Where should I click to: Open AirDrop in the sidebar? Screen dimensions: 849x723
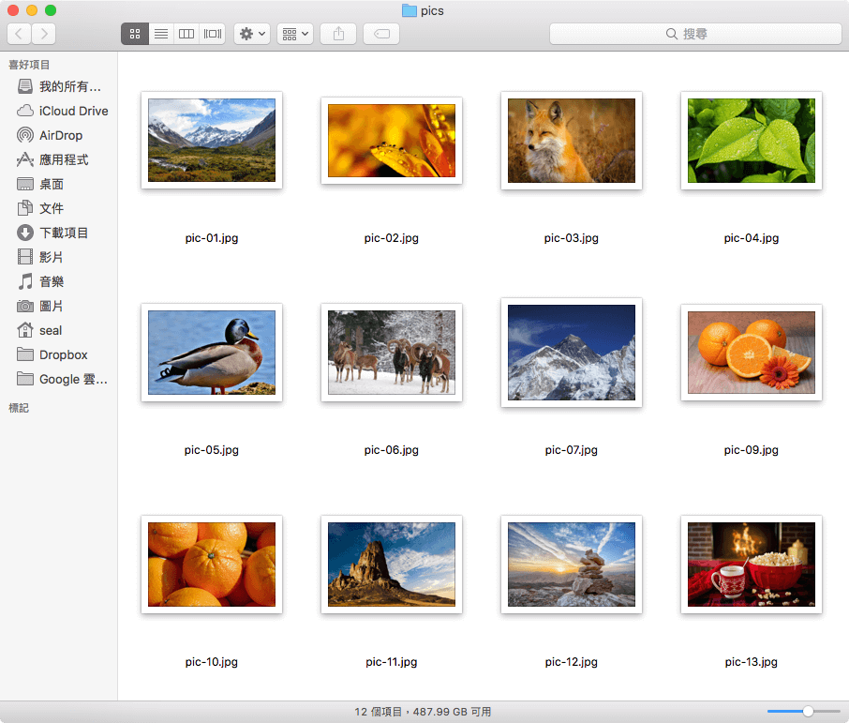[60, 135]
